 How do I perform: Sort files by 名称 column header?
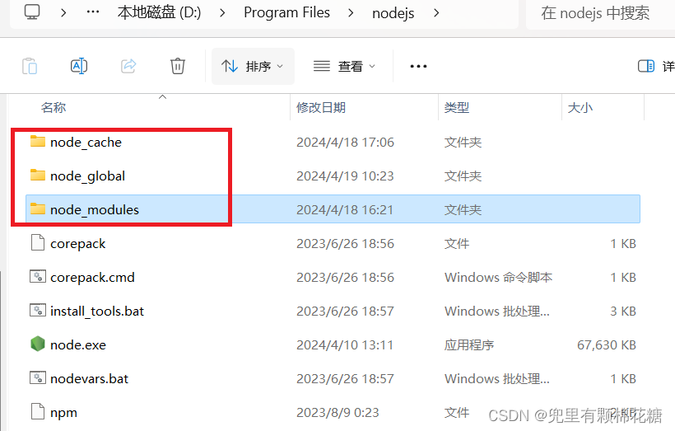pos(54,107)
